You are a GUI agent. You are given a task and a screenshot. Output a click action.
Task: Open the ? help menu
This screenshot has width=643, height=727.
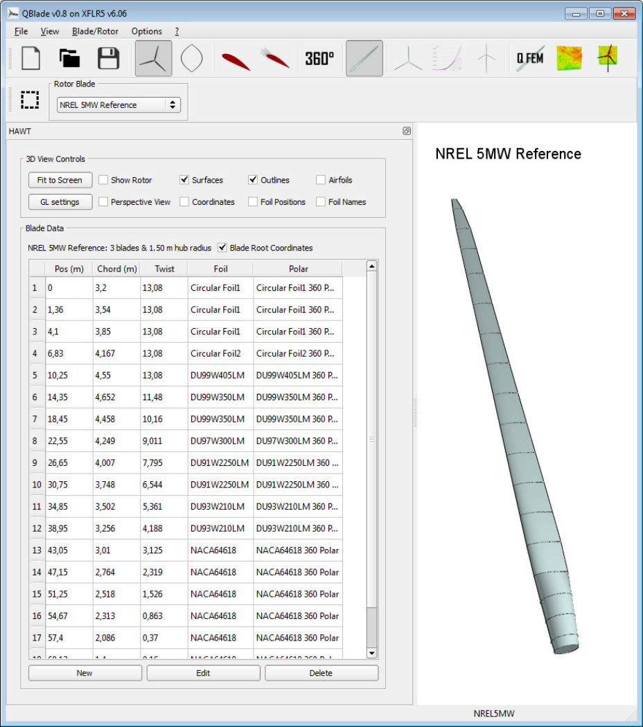(x=177, y=32)
